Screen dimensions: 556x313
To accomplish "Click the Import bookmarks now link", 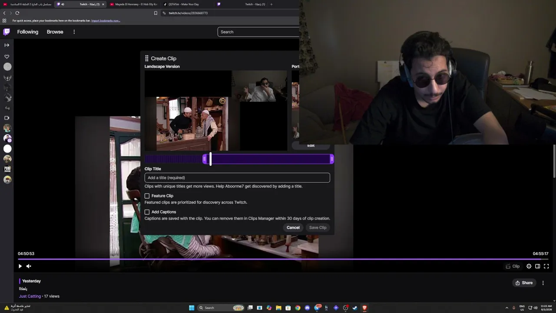I will tap(106, 20).
